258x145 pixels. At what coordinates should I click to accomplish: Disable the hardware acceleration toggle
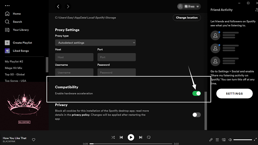point(196,93)
